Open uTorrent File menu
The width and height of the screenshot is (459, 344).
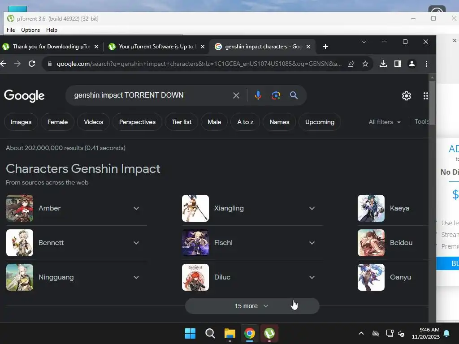click(11, 30)
